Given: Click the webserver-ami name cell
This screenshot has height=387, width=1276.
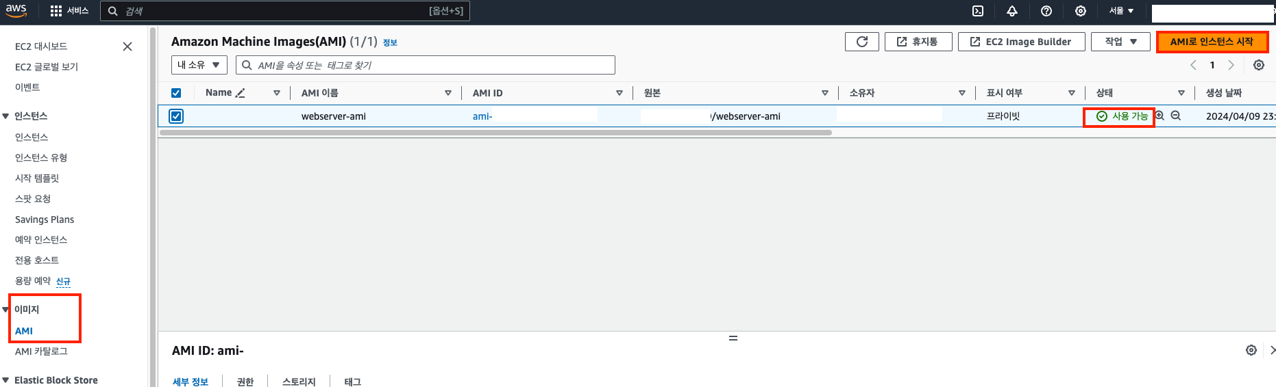Looking at the screenshot, I should click(x=334, y=116).
